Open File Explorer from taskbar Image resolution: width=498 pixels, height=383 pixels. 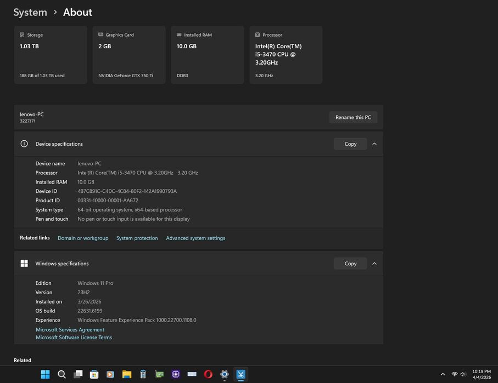(127, 374)
